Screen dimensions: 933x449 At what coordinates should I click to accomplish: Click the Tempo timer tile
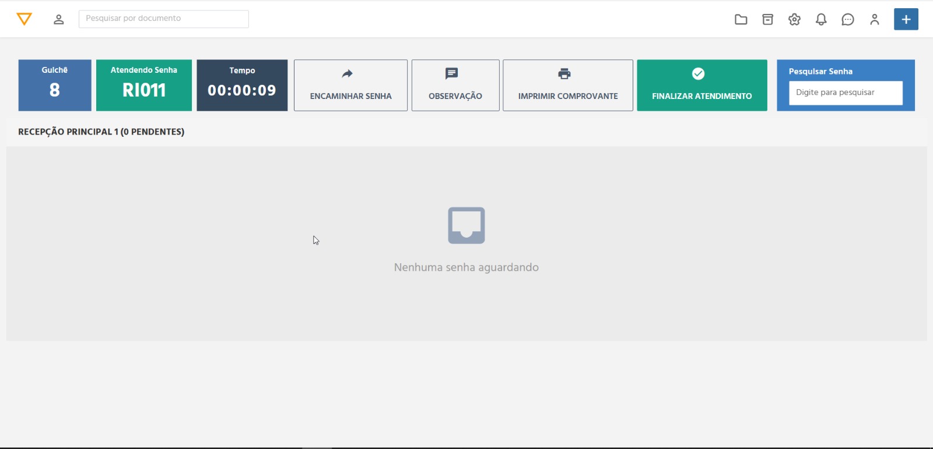pos(242,85)
